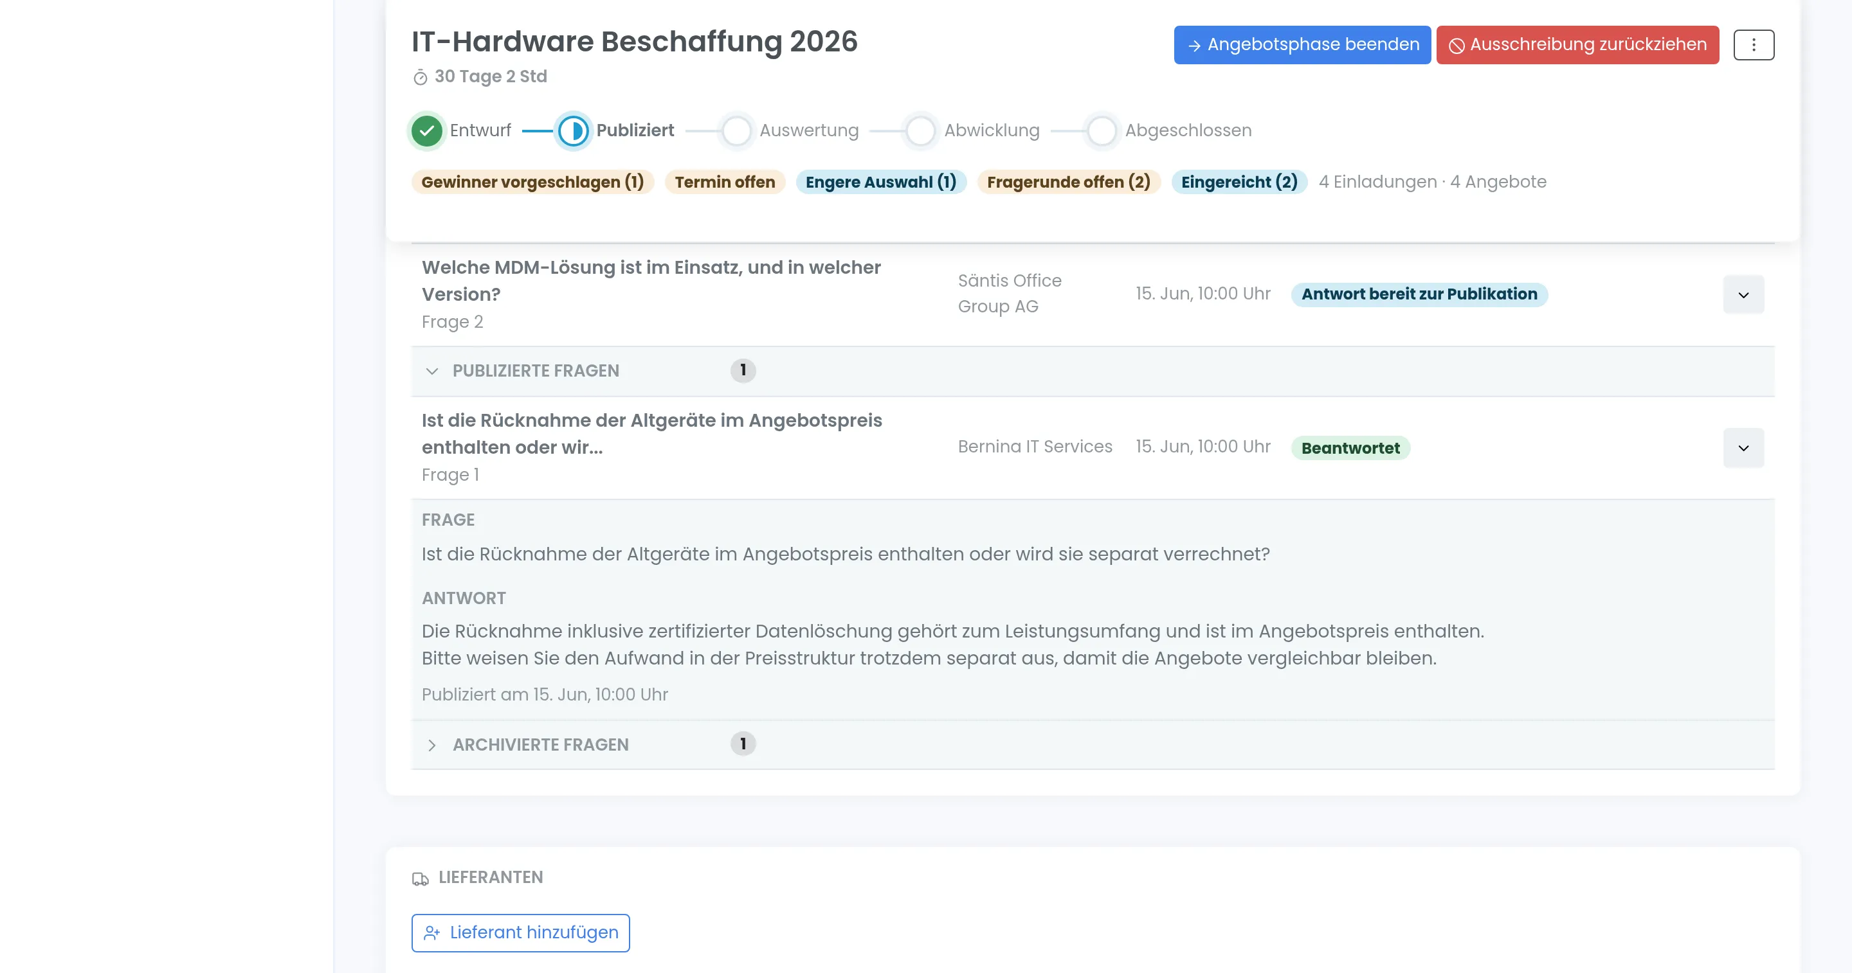Click the Beantwortet status badge
The height and width of the screenshot is (973, 1852).
coord(1350,448)
